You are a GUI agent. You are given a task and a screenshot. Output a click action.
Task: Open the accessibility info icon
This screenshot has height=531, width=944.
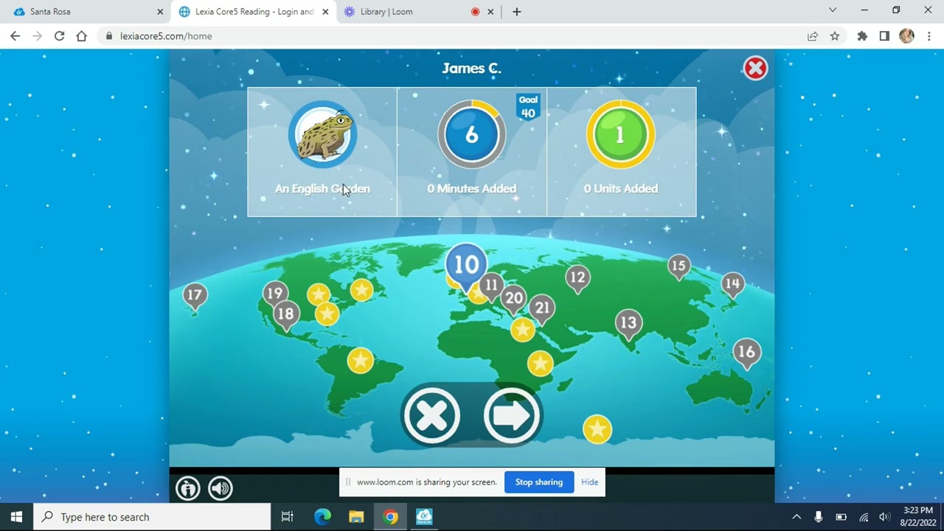tap(188, 488)
